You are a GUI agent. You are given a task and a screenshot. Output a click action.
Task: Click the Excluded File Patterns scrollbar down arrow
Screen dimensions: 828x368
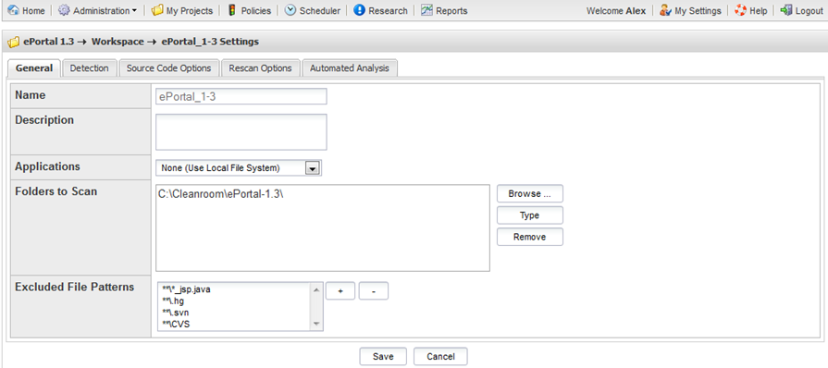(316, 324)
